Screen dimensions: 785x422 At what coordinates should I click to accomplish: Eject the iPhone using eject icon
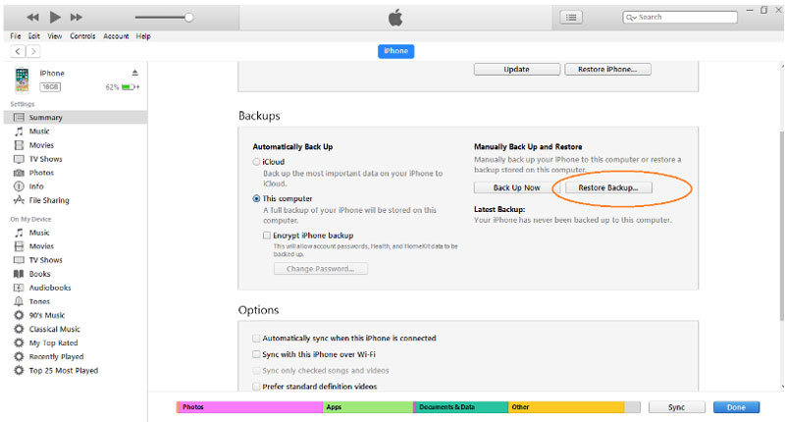[x=134, y=73]
